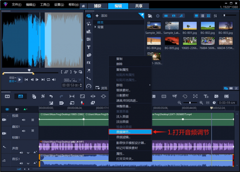Image resolution: width=240 pixels, height=172 pixels.
Task: Mute the overlay 叠加1 track speaker
Action: 23,131
